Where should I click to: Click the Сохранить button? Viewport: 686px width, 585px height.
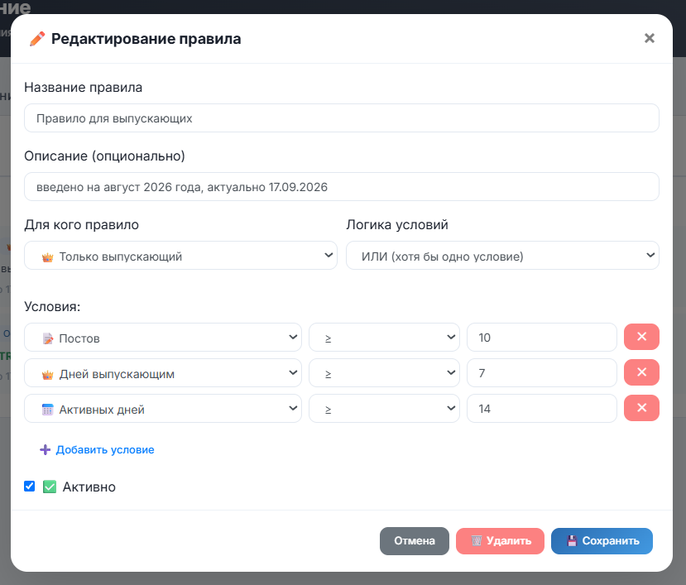click(602, 541)
